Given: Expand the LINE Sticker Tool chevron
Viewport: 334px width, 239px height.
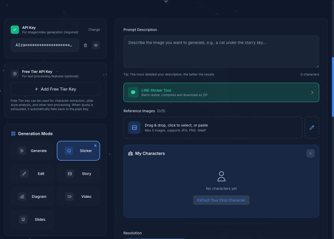Looking at the screenshot, I should [x=312, y=92].
